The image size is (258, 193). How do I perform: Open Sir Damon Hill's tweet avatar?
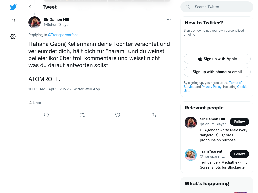(35, 22)
